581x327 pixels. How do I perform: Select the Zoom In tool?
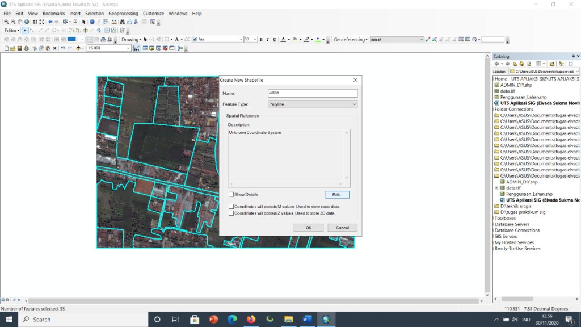6,22
